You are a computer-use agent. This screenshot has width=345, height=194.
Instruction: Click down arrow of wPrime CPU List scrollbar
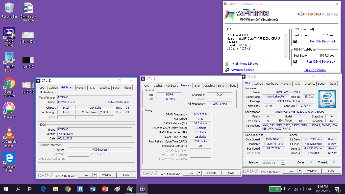tap(286, 56)
